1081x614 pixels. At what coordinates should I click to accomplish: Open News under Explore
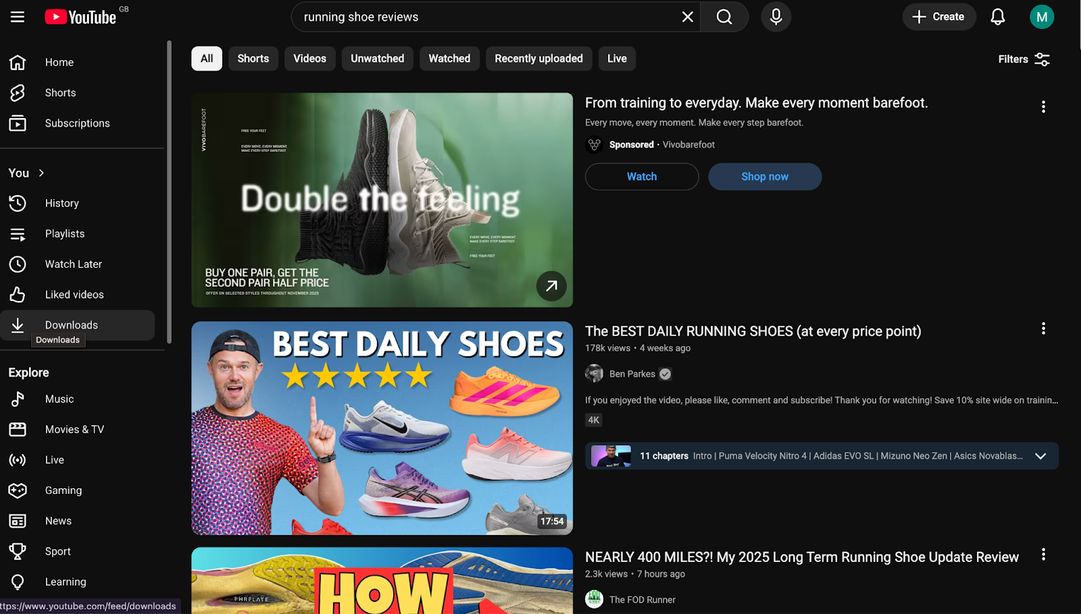(78, 520)
